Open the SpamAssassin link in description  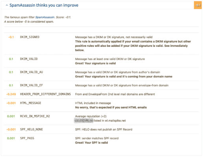[45, 17]
